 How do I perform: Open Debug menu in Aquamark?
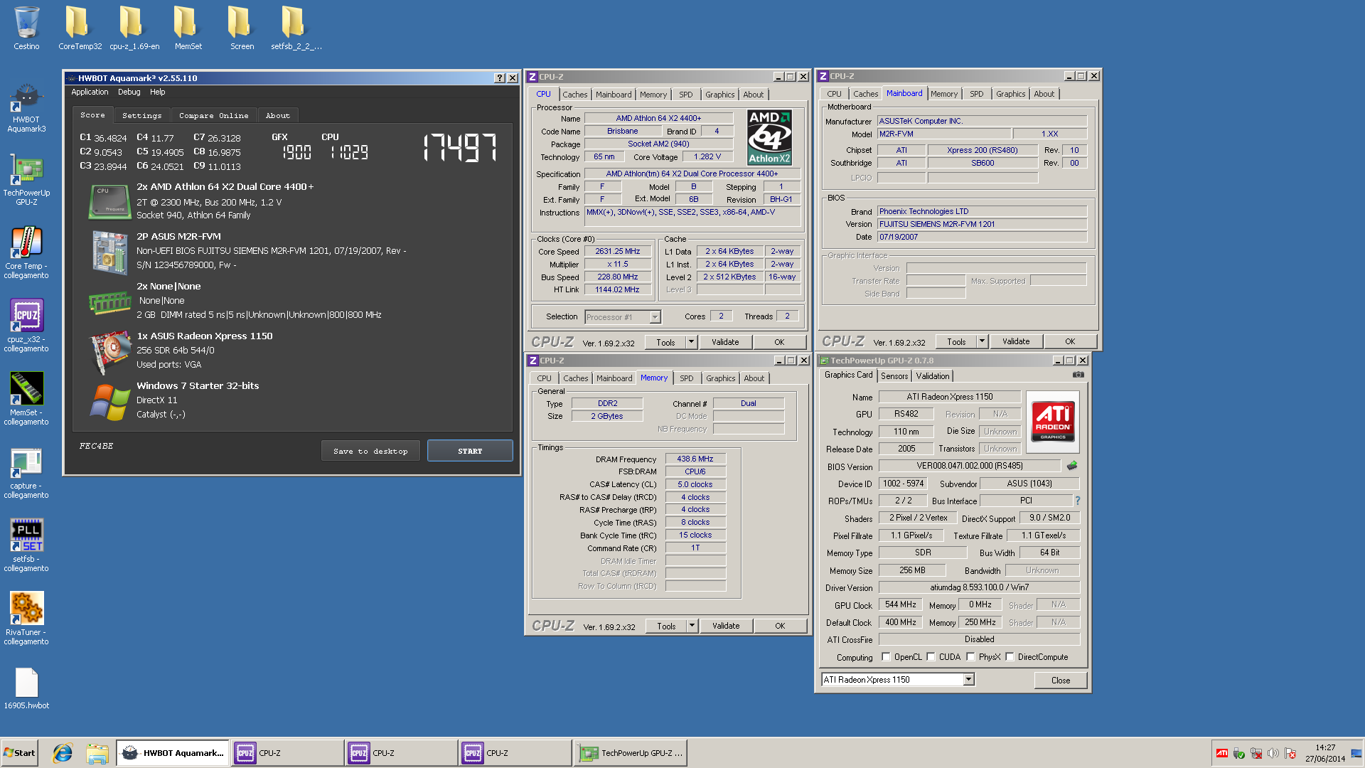coord(129,92)
